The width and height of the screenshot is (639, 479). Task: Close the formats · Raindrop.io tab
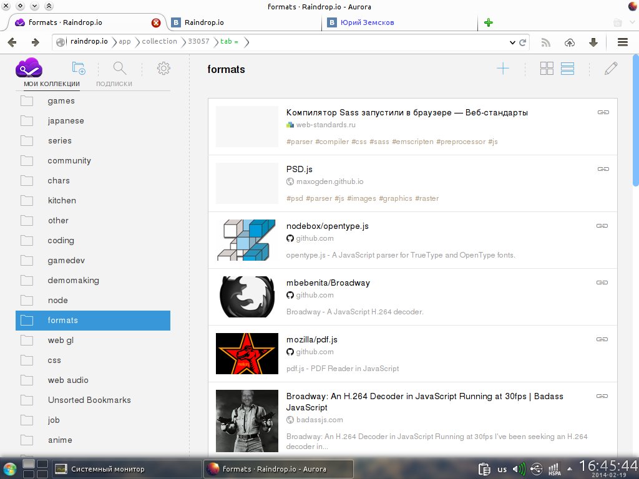click(155, 23)
